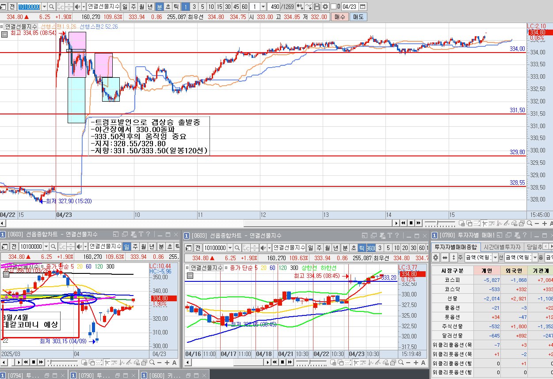Viewport: 553px width, 379px height.
Task: Toggle the D checkbox in top toolbar
Action: (x=334, y=7)
